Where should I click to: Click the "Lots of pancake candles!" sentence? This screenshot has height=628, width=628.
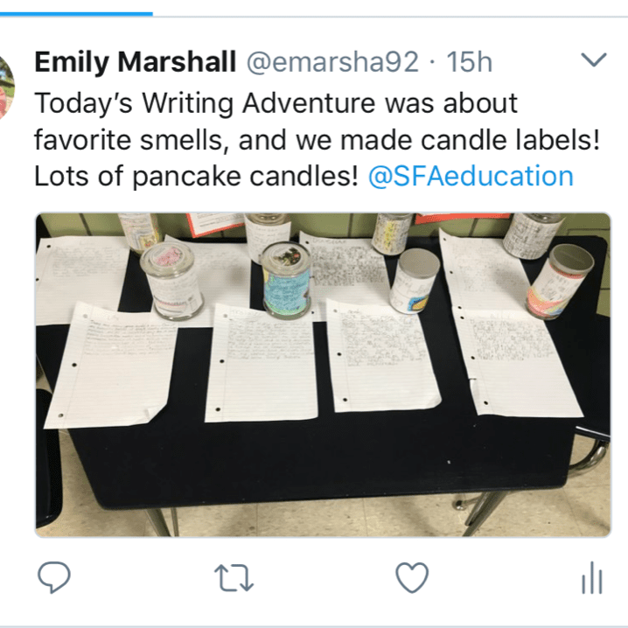click(x=196, y=176)
